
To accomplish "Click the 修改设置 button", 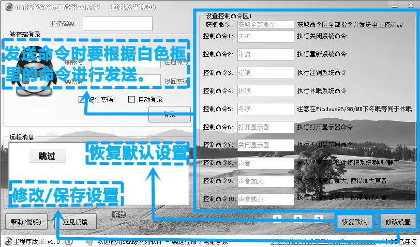I will click(397, 222).
